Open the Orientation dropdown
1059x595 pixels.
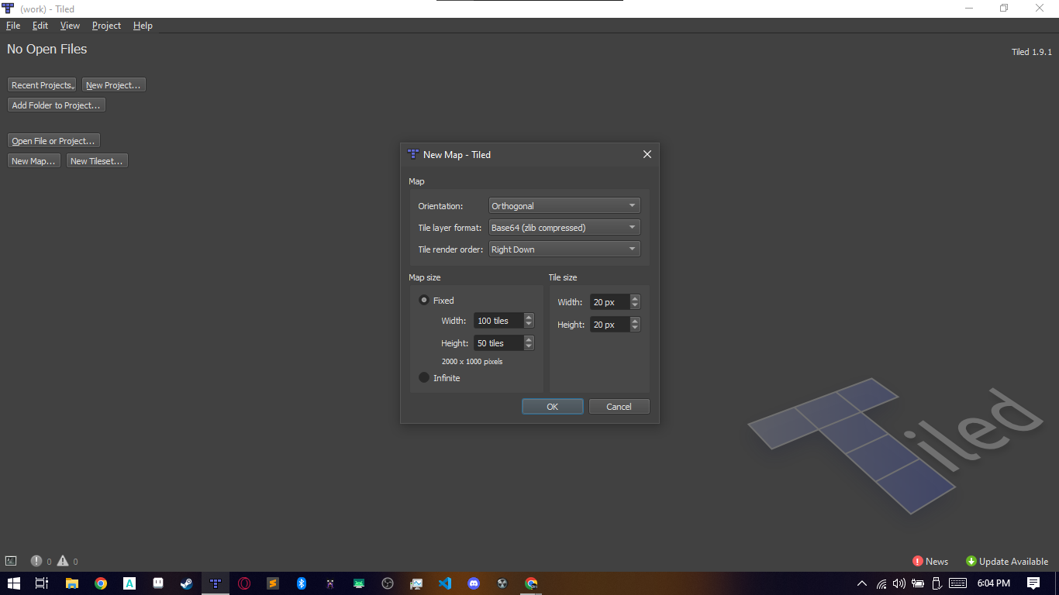click(x=564, y=206)
